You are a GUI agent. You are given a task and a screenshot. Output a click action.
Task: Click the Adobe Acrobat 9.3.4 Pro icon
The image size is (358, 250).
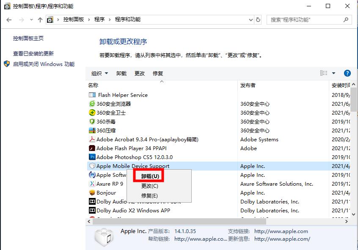(92, 139)
